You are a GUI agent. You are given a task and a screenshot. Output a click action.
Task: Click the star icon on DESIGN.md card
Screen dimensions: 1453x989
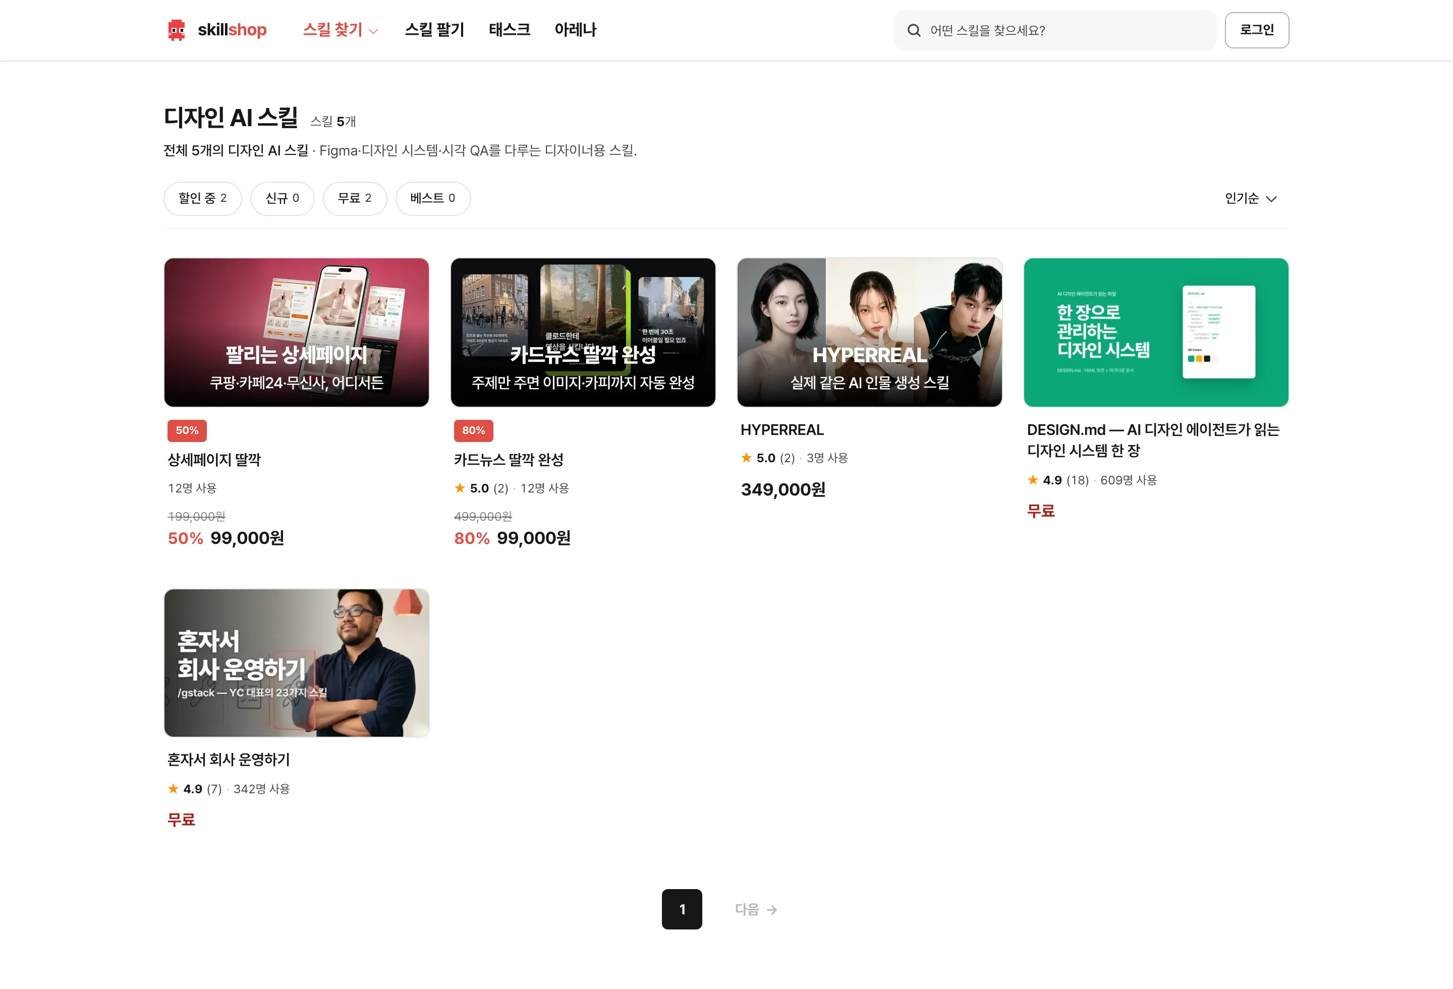coord(1032,479)
